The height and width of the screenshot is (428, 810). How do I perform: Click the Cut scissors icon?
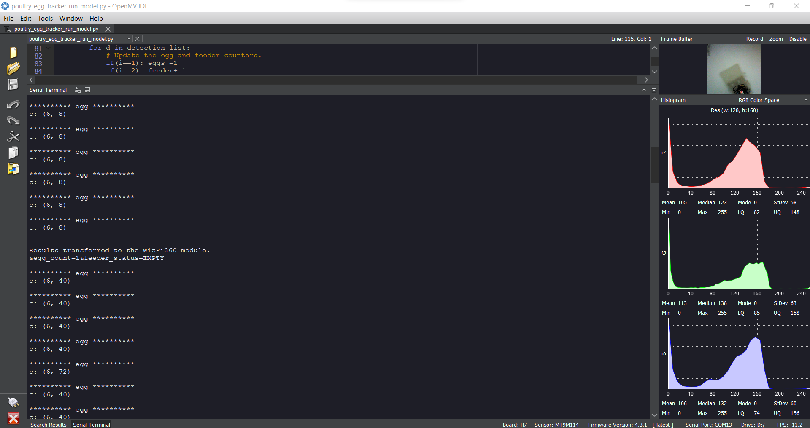tap(13, 136)
